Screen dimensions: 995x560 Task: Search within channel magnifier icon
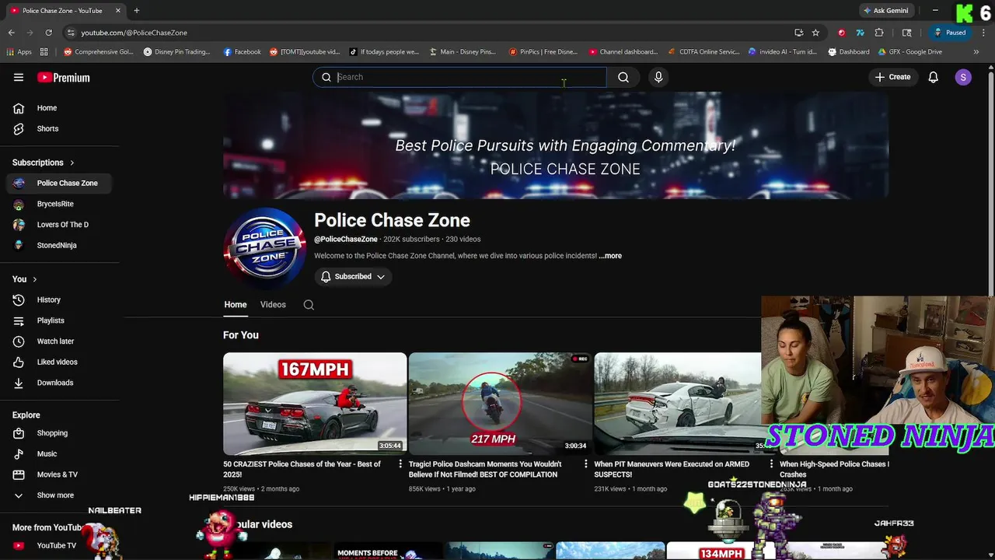point(309,305)
